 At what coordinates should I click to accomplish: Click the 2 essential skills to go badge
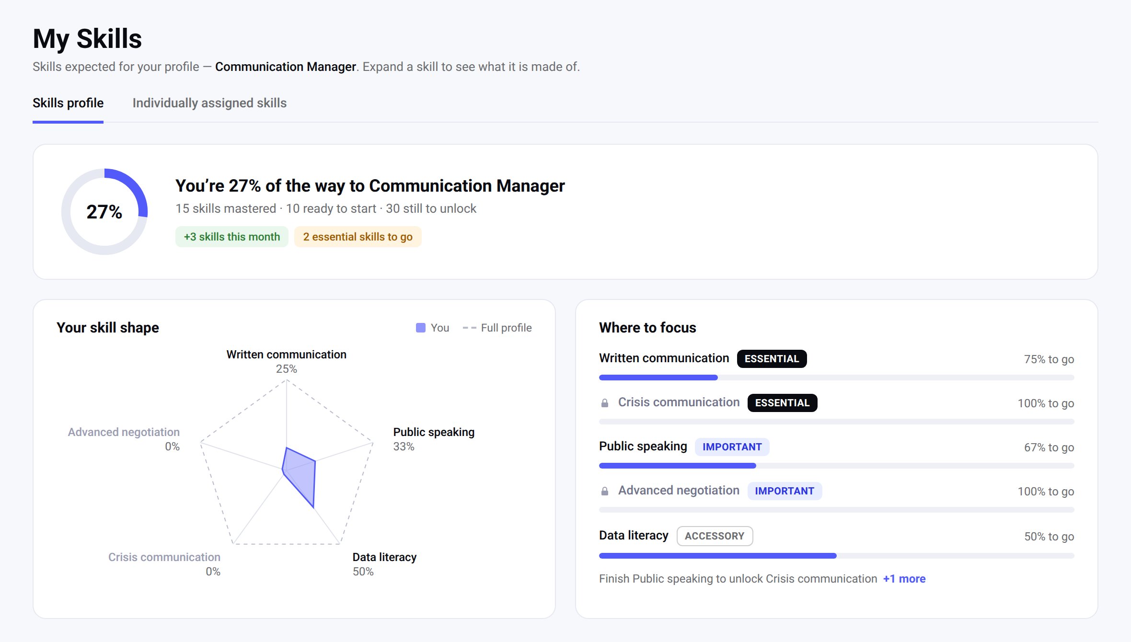(x=358, y=237)
